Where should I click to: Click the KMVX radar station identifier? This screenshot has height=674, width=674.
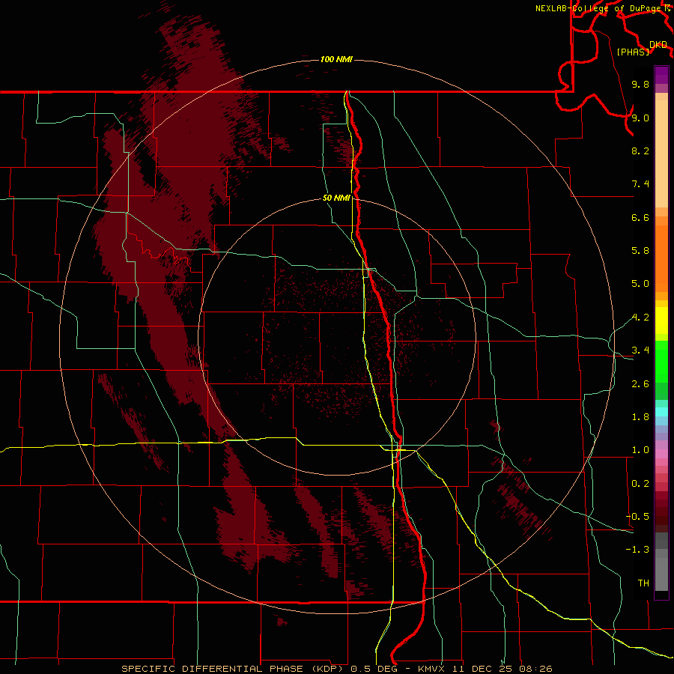click(x=431, y=669)
